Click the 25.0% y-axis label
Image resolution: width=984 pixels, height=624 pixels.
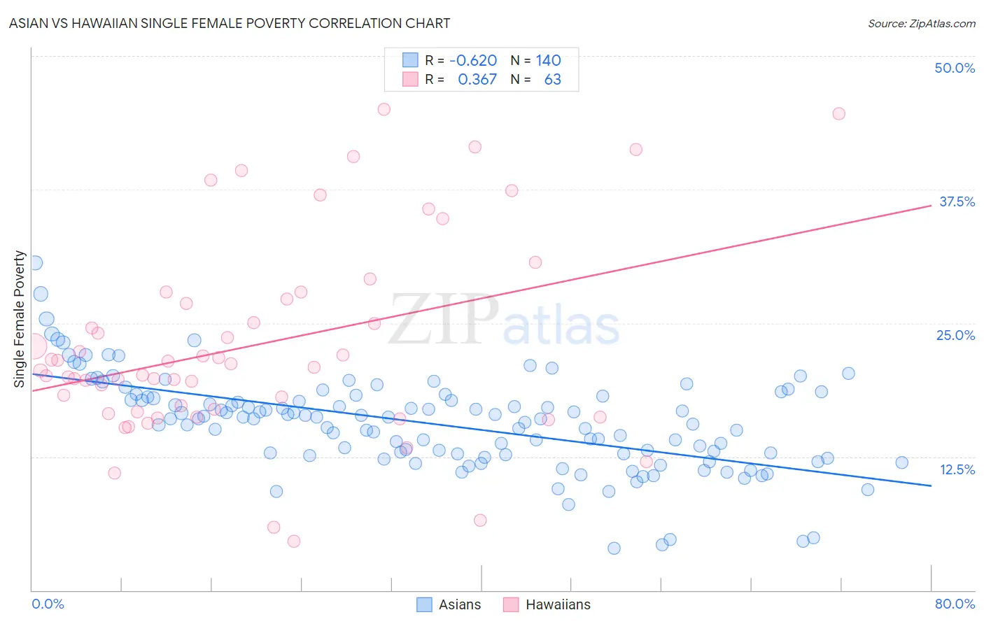tap(955, 335)
